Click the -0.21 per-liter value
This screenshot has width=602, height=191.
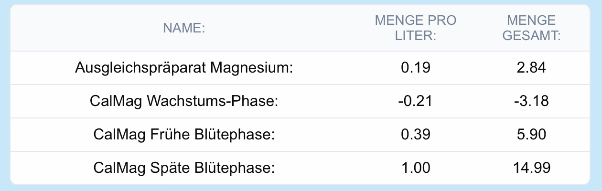pos(416,102)
